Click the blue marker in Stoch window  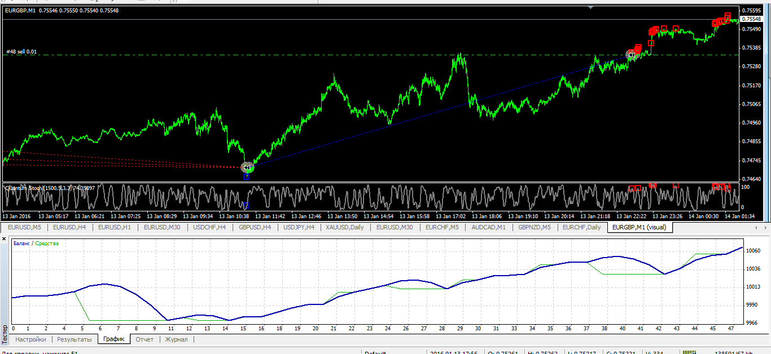(246, 205)
